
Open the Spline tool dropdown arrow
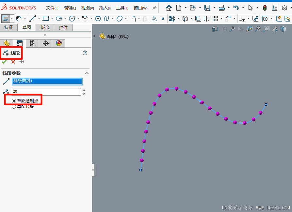coord(113,19)
